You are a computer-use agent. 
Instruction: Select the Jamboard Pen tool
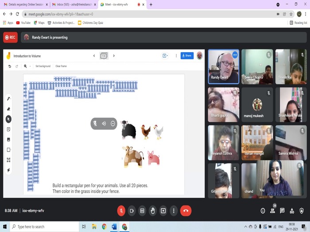[8, 99]
